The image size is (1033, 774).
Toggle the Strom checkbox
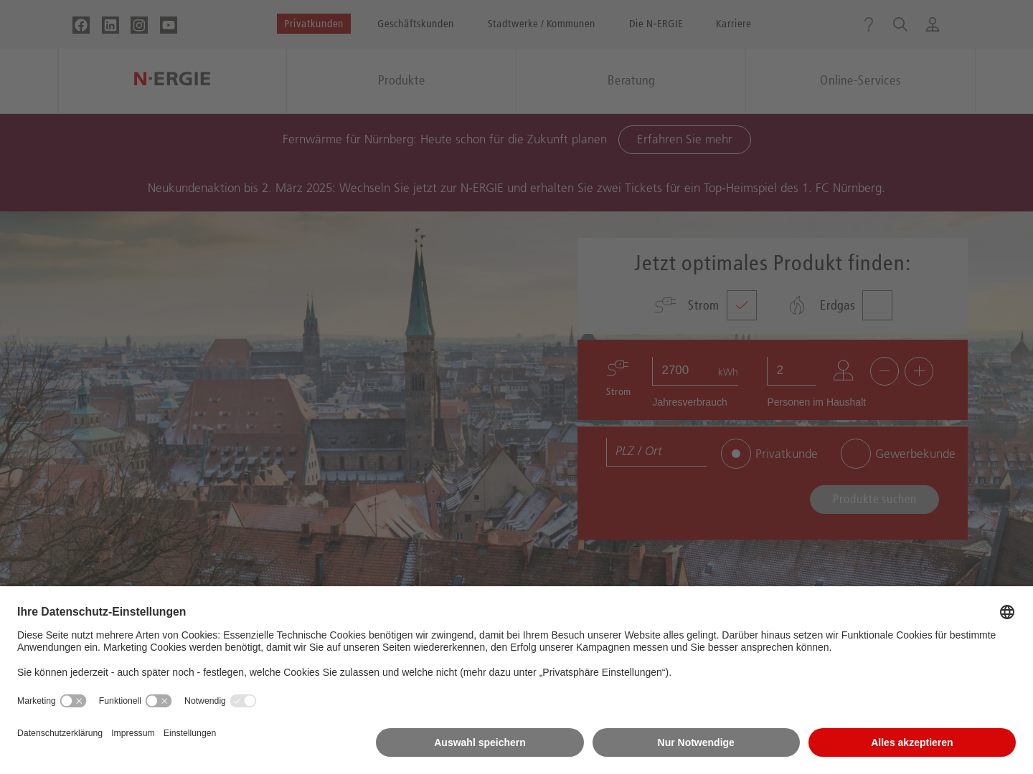742,305
